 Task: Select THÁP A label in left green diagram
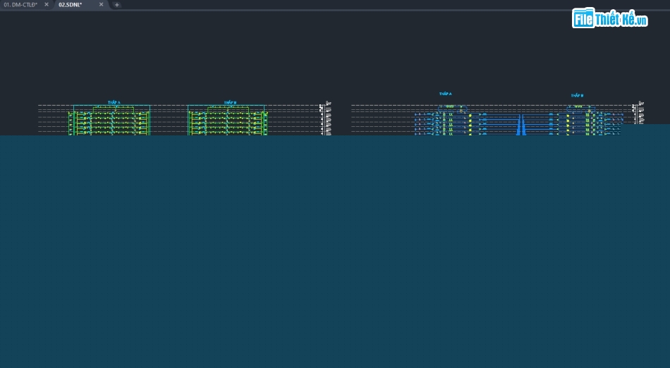(114, 102)
